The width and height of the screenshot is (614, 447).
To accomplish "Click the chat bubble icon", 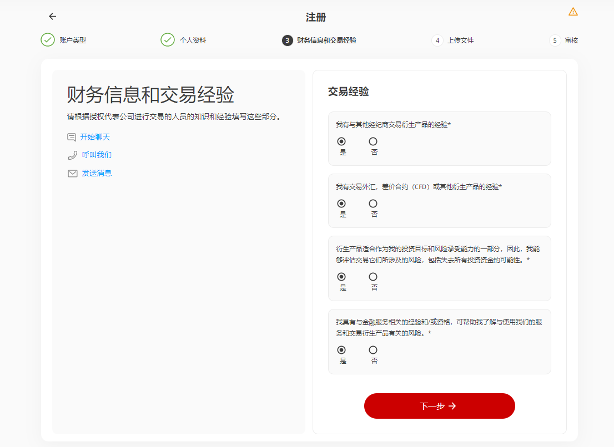I will point(72,137).
